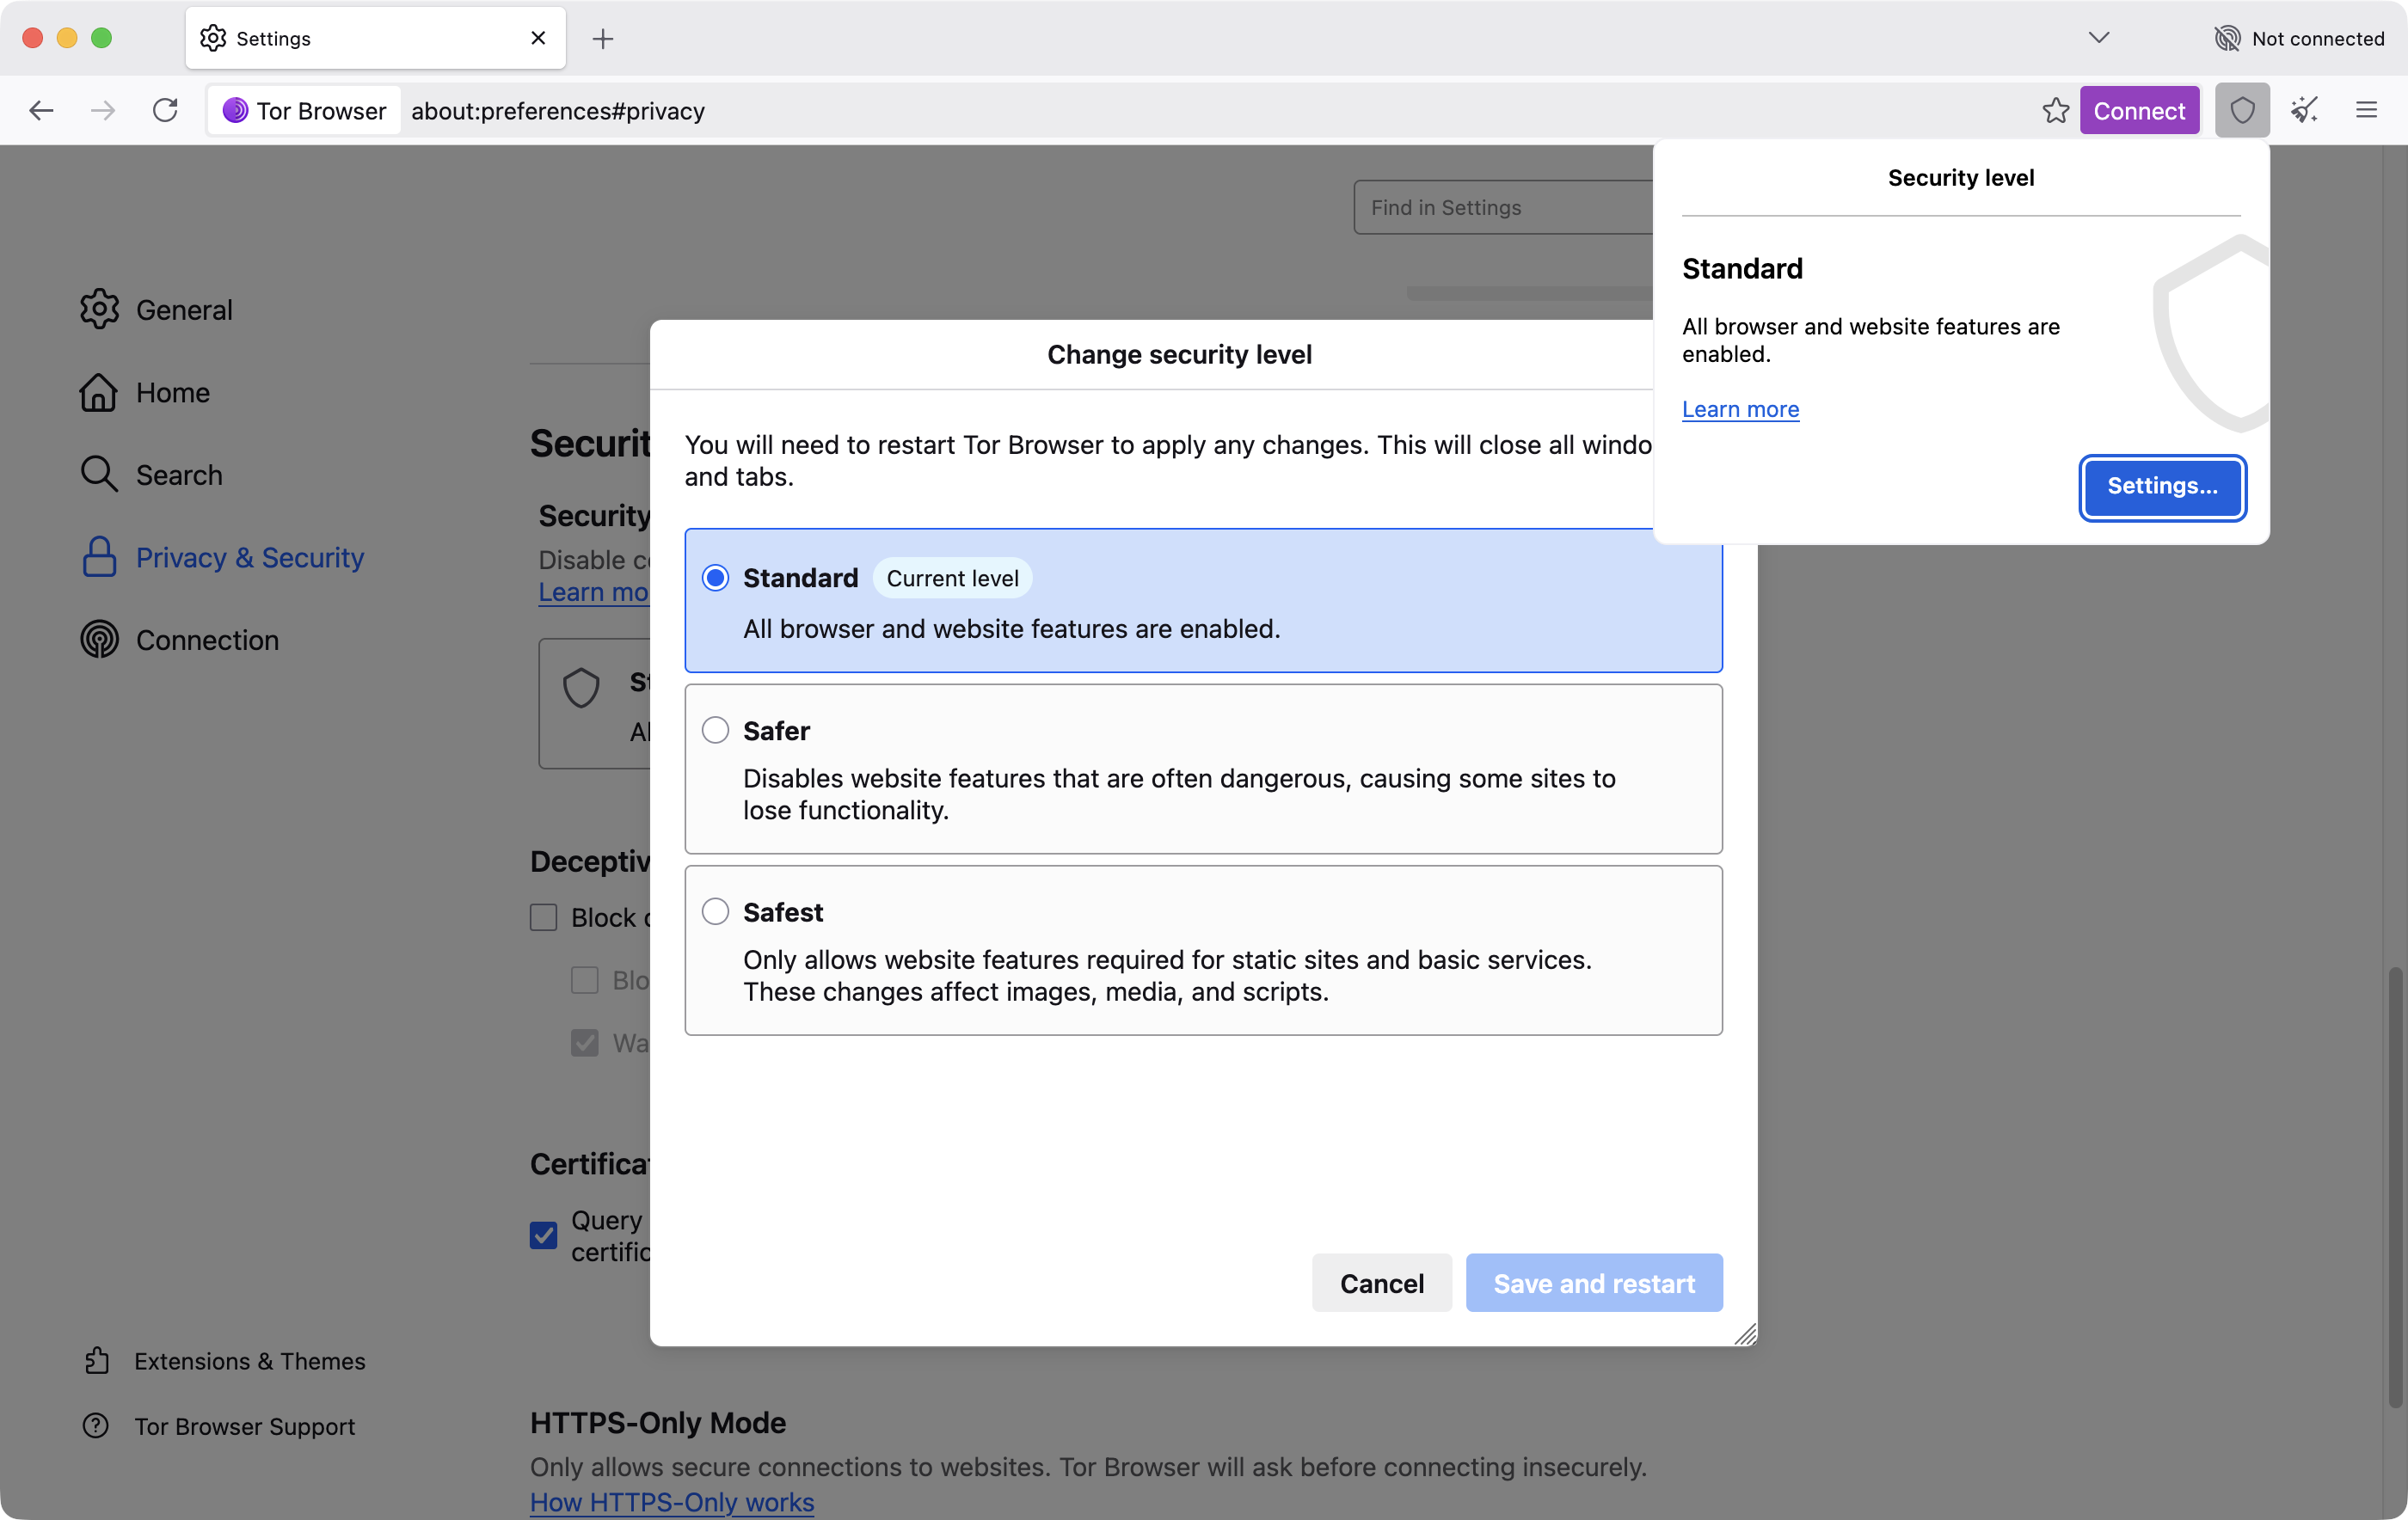The height and width of the screenshot is (1520, 2408).
Task: Open How HTTPS-Only works link
Action: click(x=672, y=1502)
